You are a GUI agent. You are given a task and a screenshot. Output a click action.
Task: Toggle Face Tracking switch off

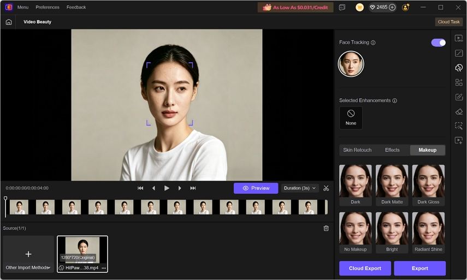pyautogui.click(x=438, y=43)
